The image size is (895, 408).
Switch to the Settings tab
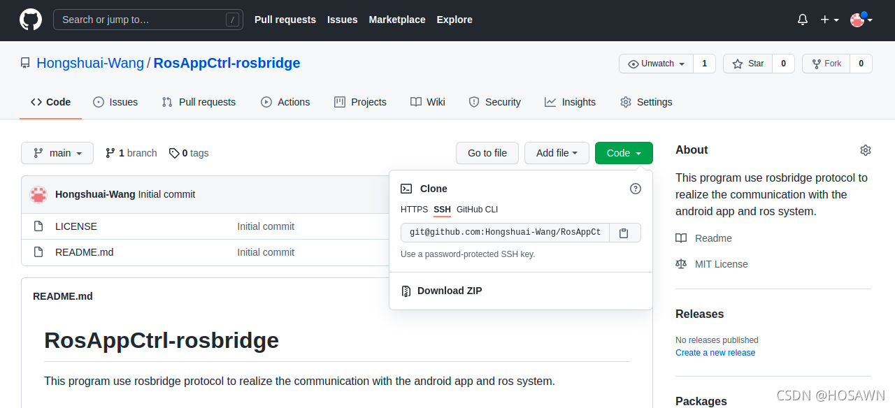(x=646, y=102)
